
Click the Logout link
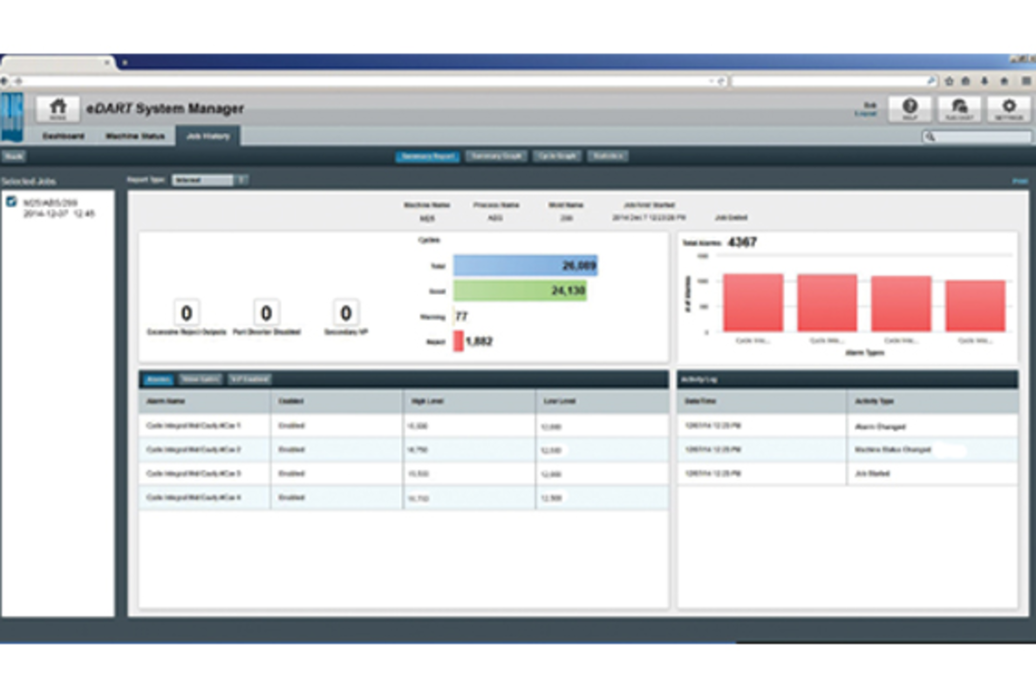pos(865,113)
